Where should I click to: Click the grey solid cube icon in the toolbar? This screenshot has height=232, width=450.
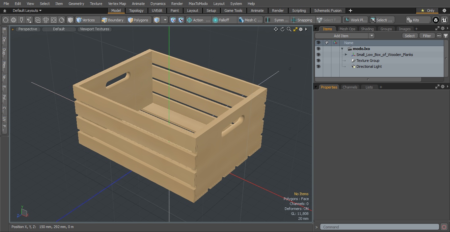coord(70,20)
